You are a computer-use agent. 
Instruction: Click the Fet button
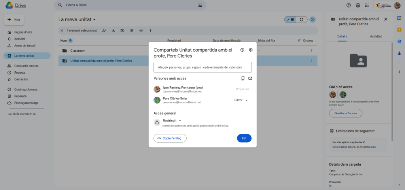point(244,138)
